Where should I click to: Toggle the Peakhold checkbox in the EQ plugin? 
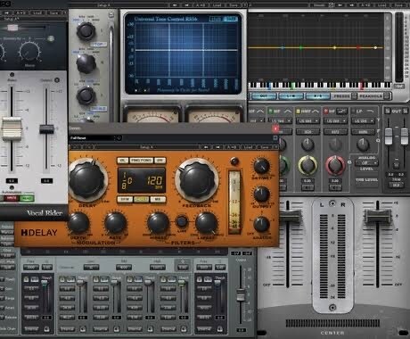[x=386, y=96]
